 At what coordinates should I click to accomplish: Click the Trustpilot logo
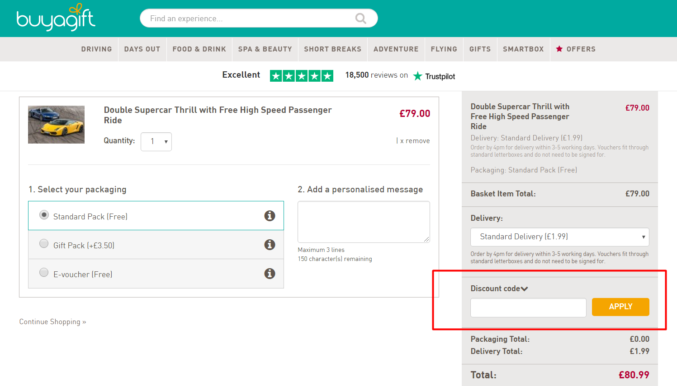click(x=434, y=76)
